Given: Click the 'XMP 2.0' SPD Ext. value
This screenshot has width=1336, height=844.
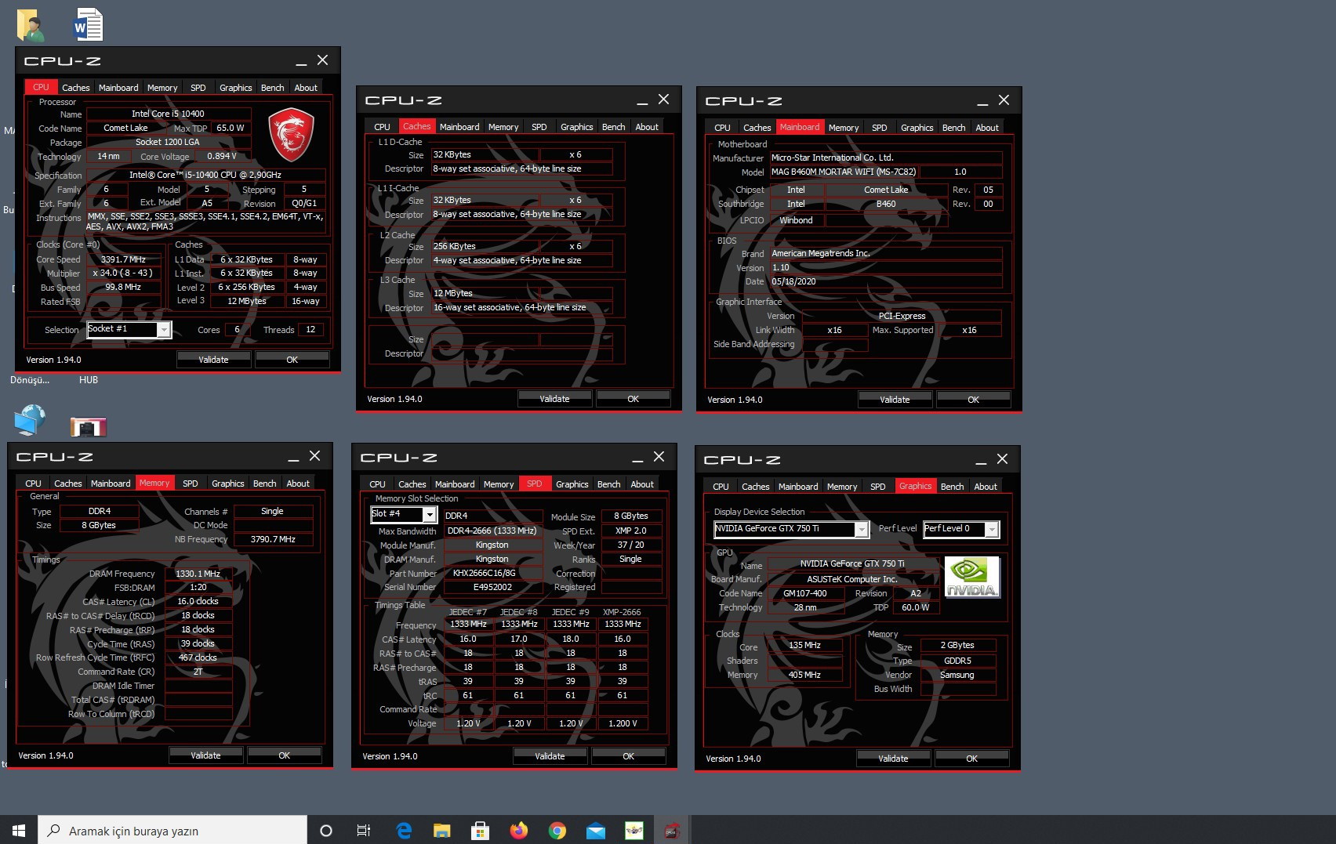Looking at the screenshot, I should 631,531.
